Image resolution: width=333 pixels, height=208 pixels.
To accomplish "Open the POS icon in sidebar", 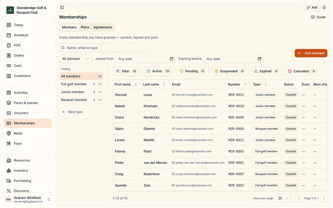I will pyautogui.click(x=9, y=45).
